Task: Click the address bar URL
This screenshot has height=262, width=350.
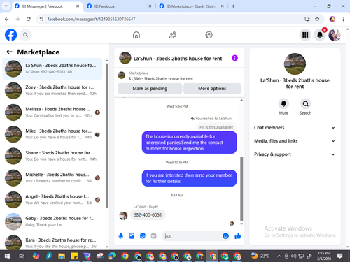Action: (x=92, y=19)
